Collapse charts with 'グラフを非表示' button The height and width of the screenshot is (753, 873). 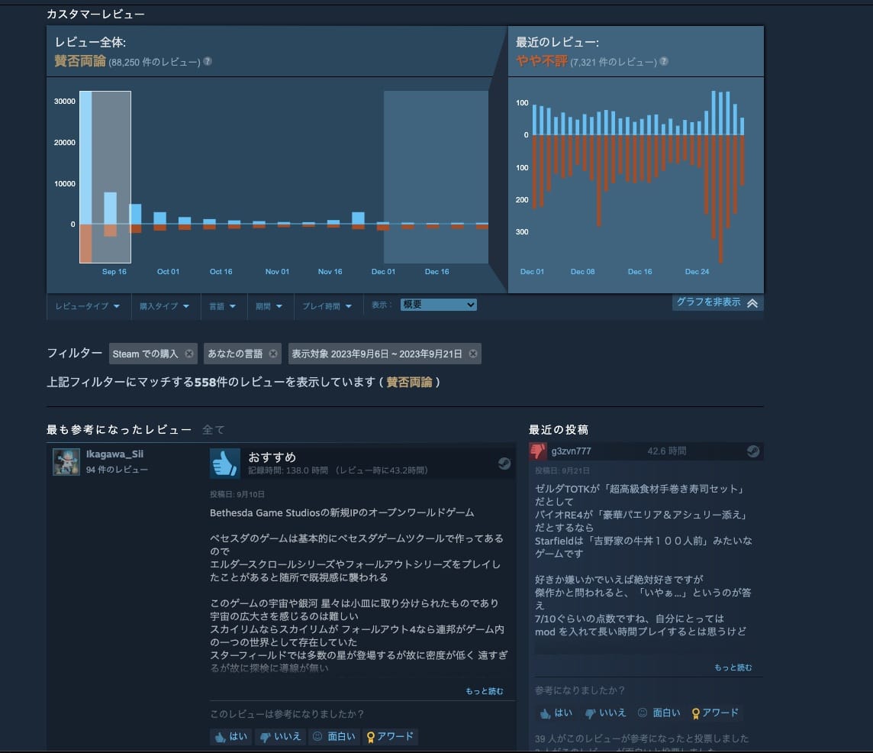pos(717,302)
